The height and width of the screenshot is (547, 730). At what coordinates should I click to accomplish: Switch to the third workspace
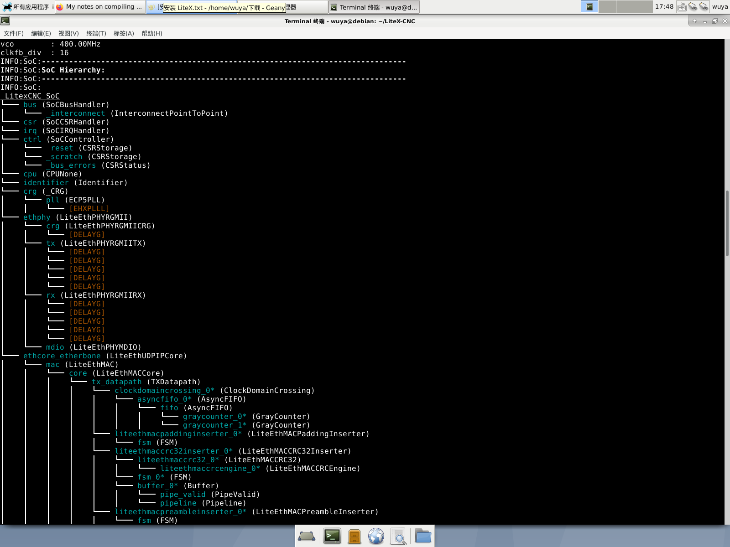625,7
